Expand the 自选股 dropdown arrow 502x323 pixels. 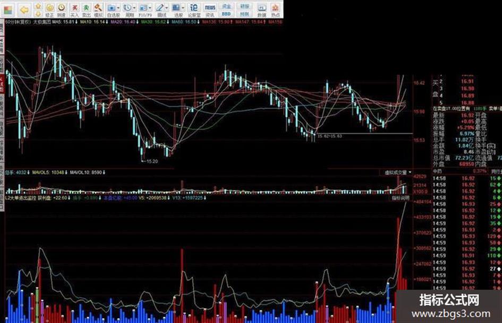coord(118,7)
